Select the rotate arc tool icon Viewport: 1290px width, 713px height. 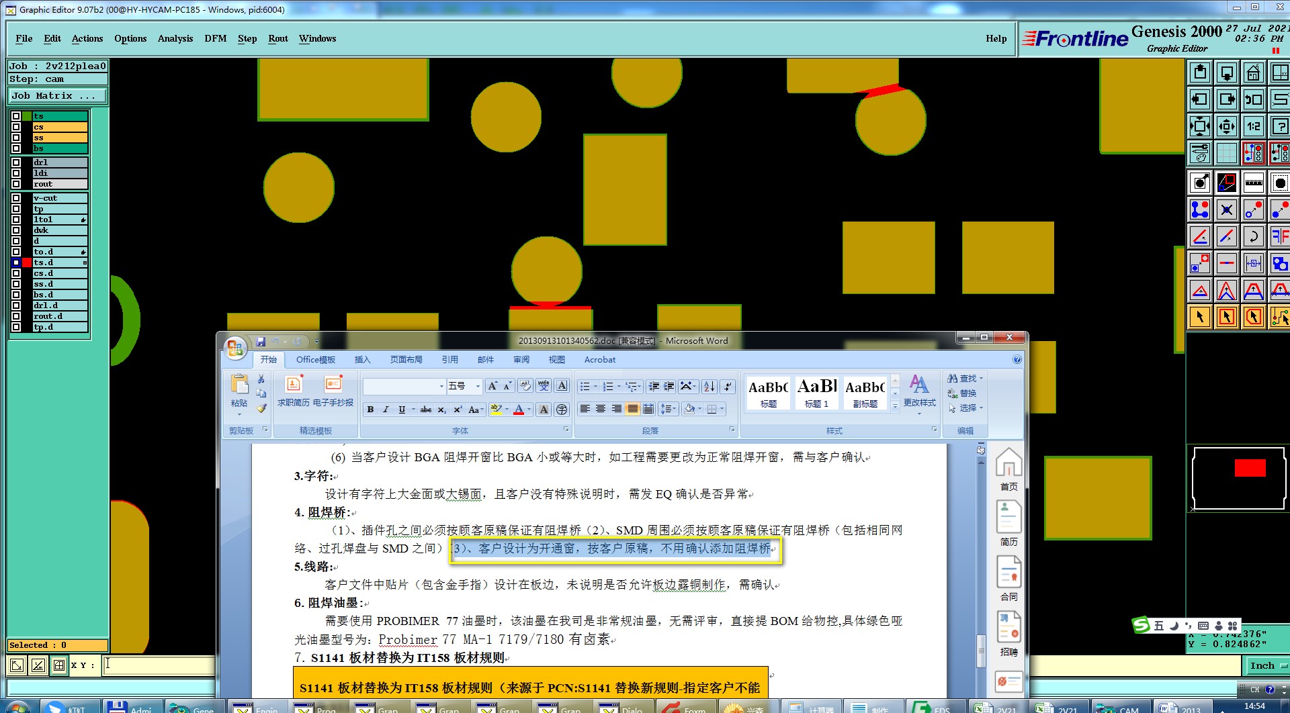point(1253,236)
